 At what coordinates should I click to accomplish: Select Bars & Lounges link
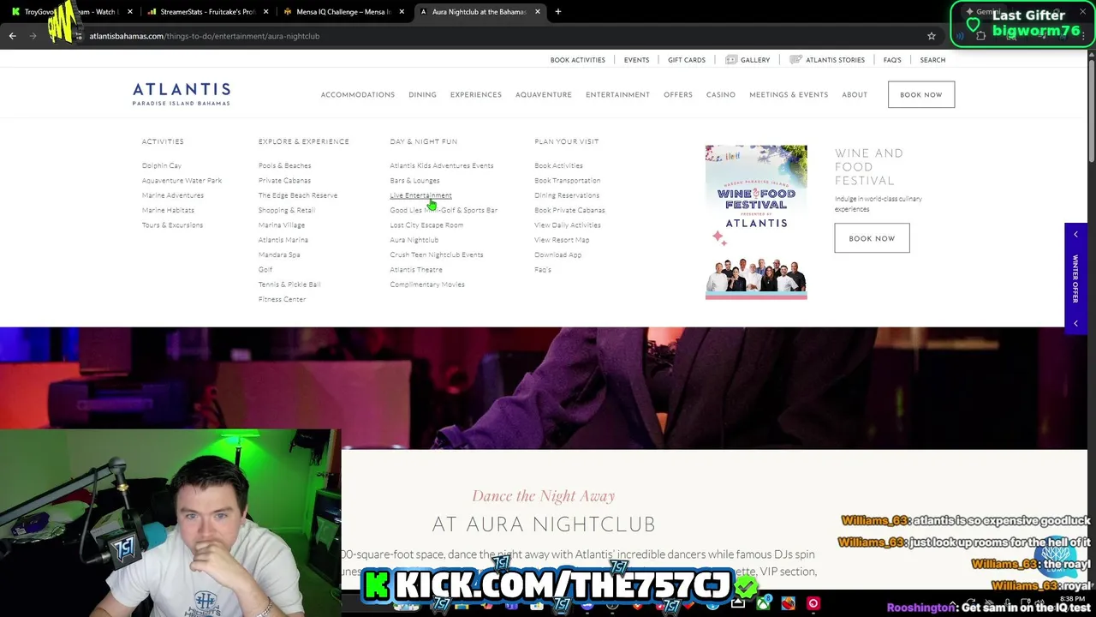click(x=414, y=180)
